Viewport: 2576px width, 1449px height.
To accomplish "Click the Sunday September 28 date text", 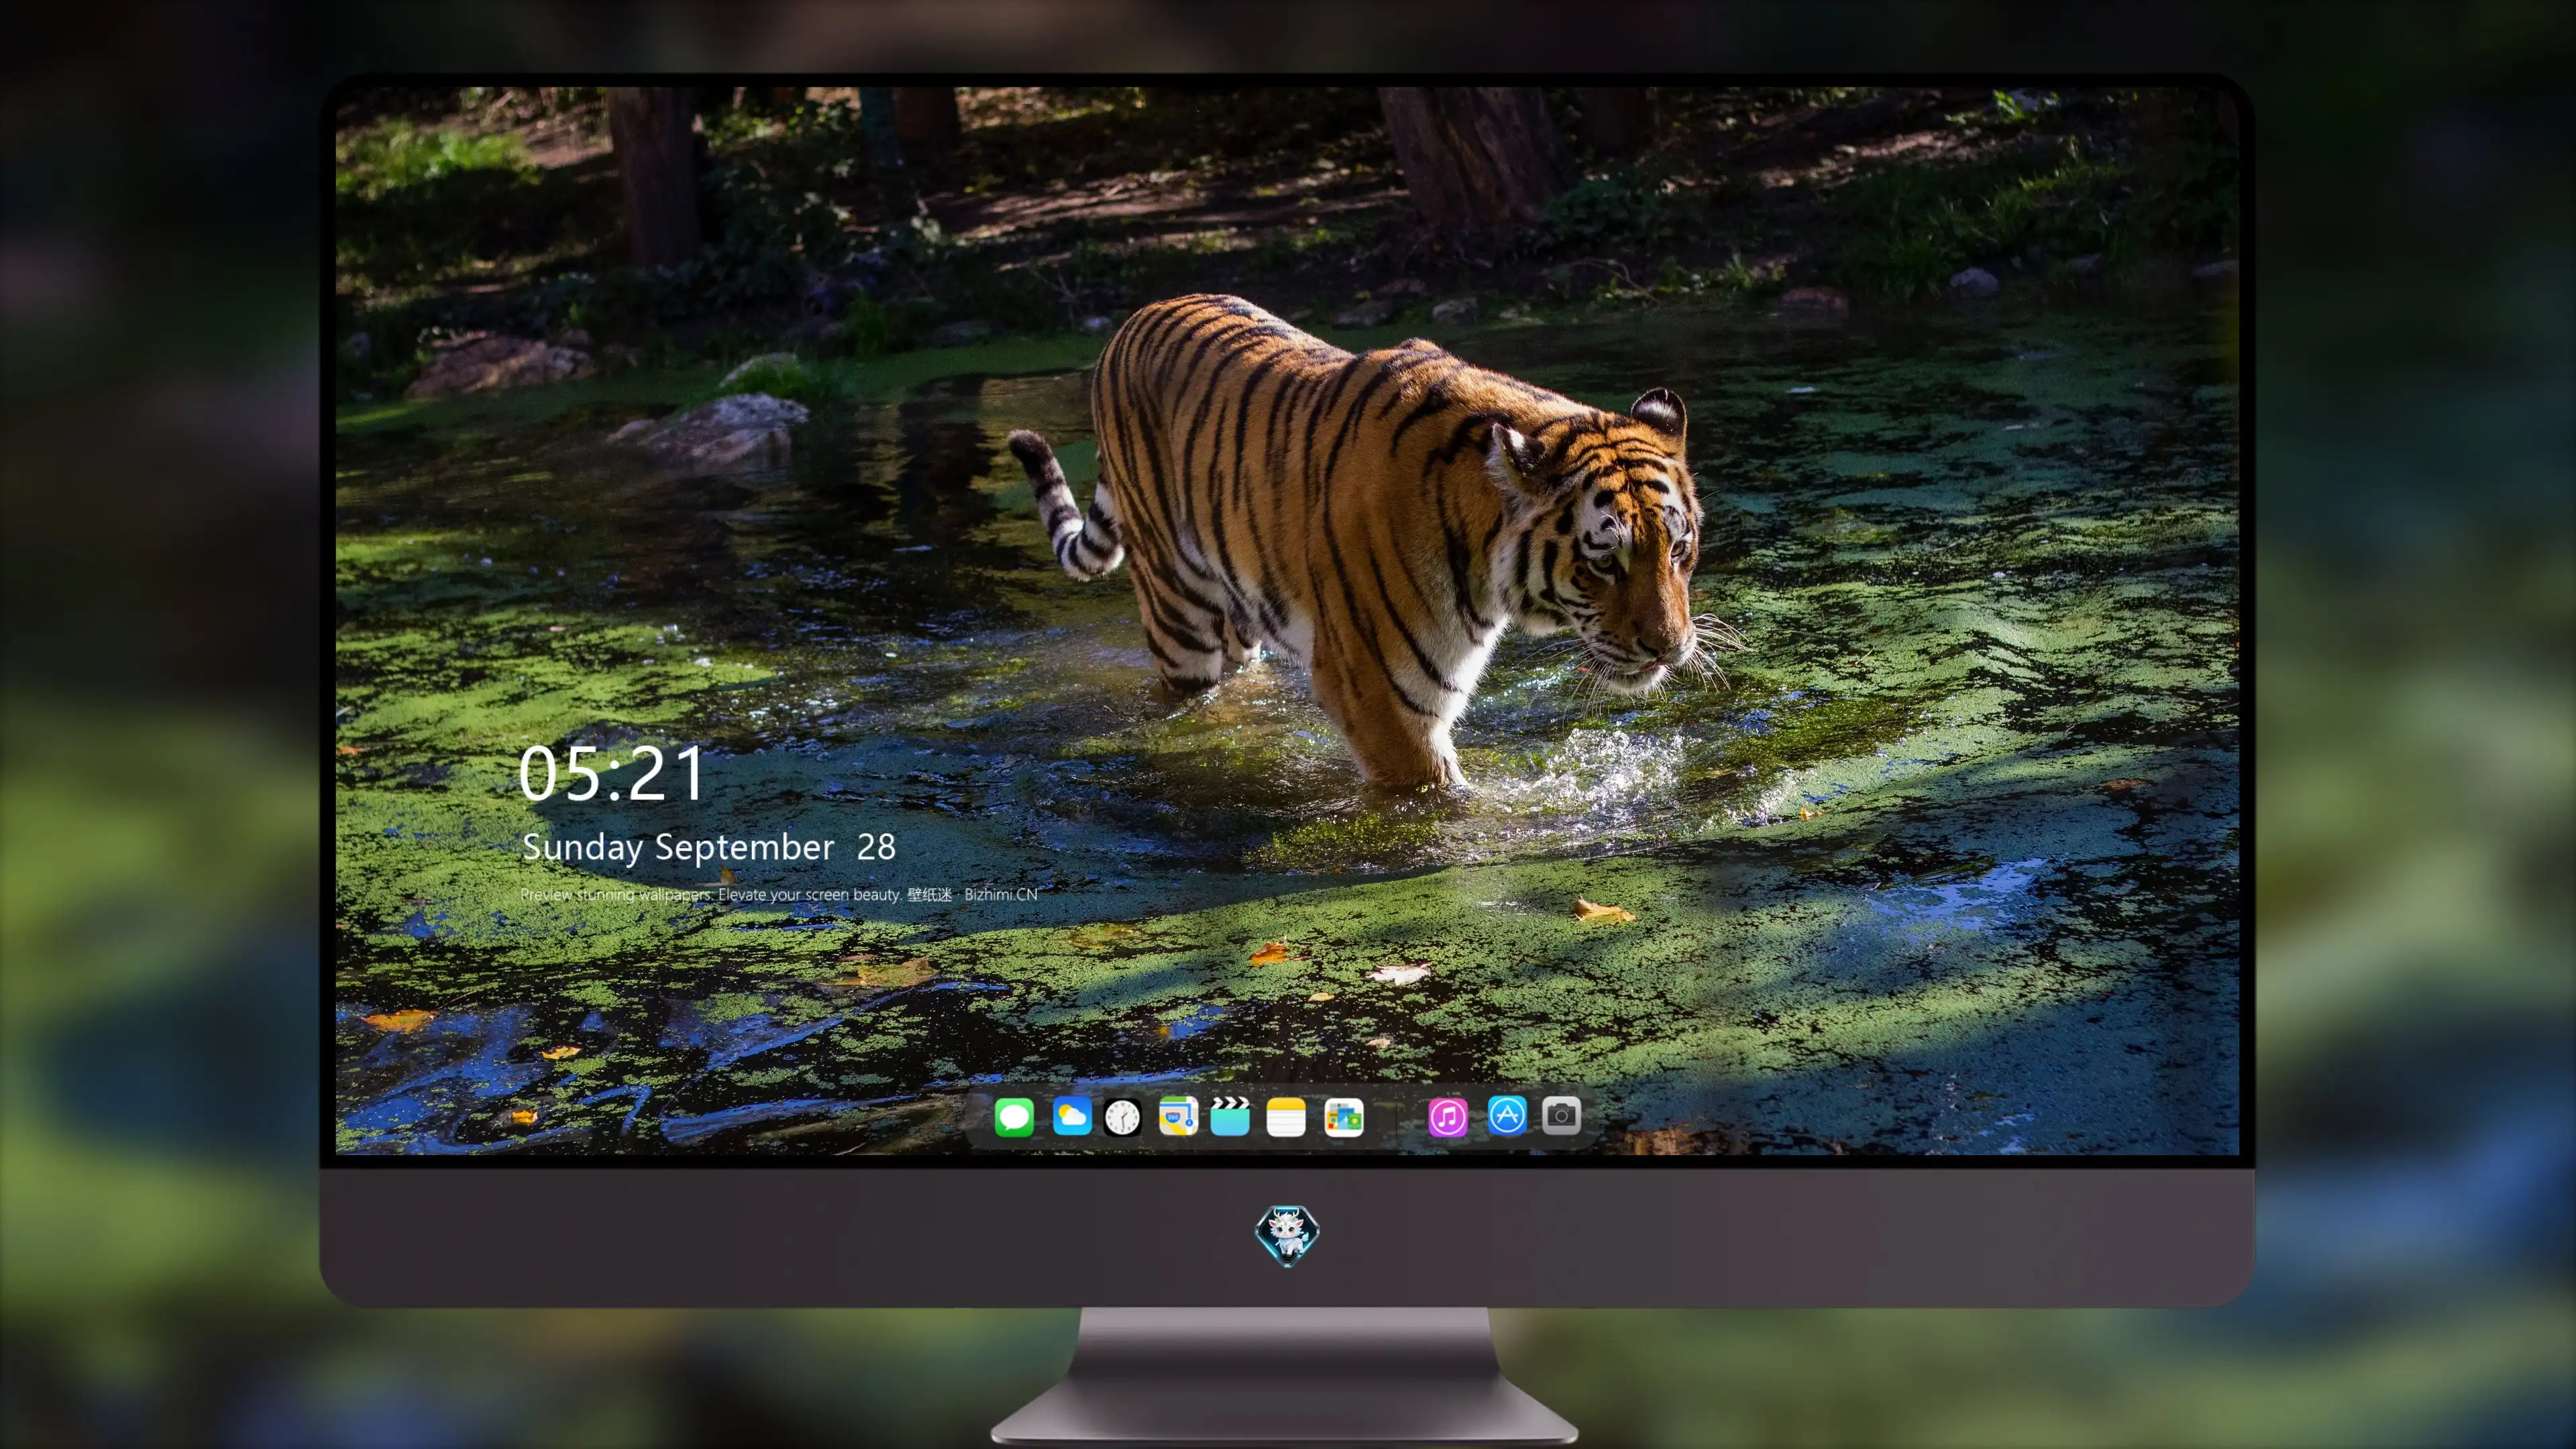I will pos(709,847).
